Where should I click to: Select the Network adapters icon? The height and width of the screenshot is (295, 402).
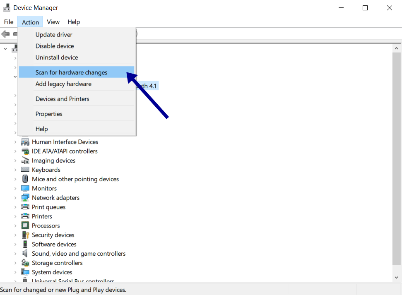(x=25, y=198)
